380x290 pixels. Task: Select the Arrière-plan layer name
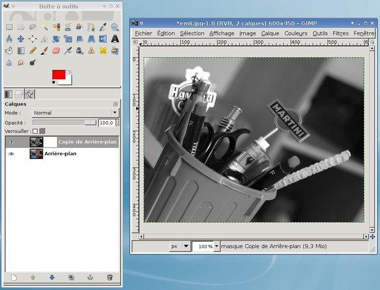pyautogui.click(x=60, y=154)
